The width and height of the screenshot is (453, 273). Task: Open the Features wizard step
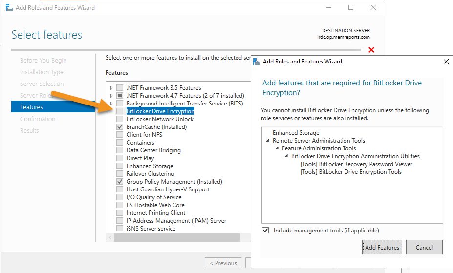53,107
